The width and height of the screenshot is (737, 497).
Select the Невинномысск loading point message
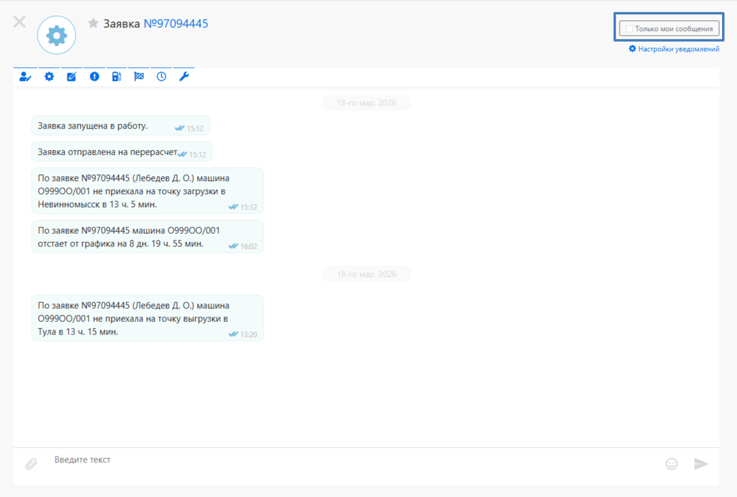pos(147,191)
